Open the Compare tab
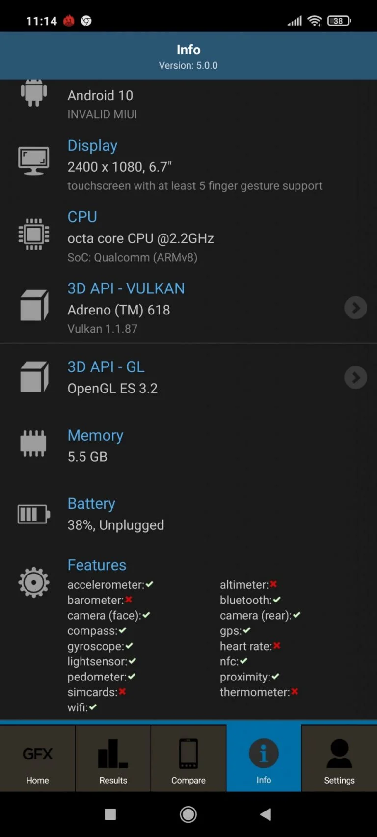The width and height of the screenshot is (377, 837). (x=188, y=758)
